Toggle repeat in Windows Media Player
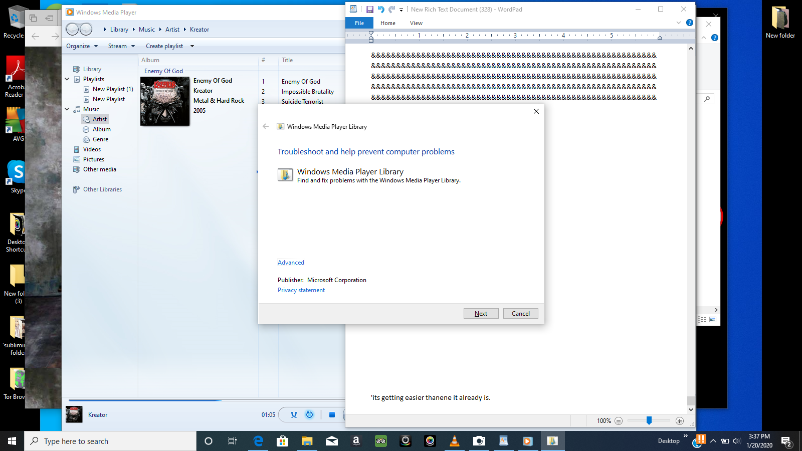 309,414
